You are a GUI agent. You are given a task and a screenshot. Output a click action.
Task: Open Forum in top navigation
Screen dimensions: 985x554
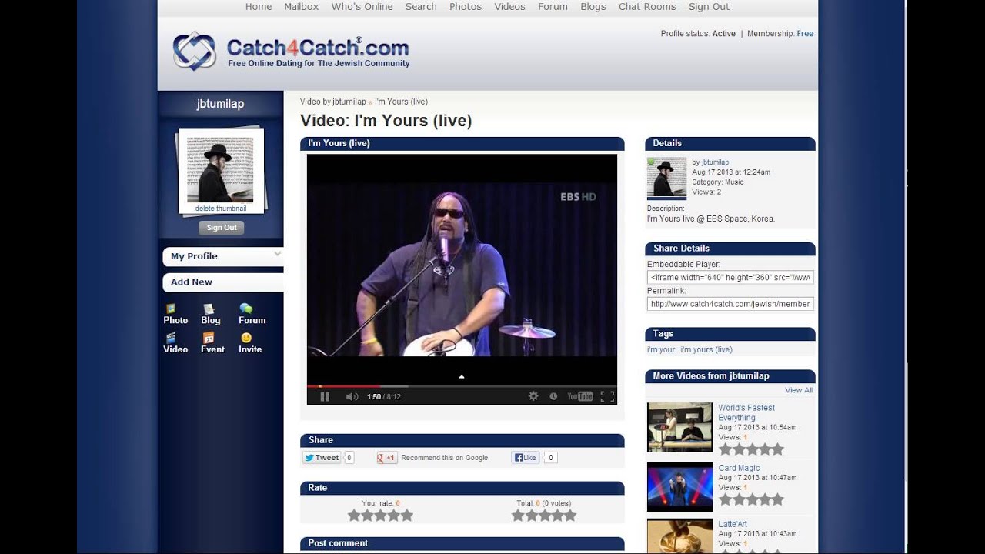(553, 7)
